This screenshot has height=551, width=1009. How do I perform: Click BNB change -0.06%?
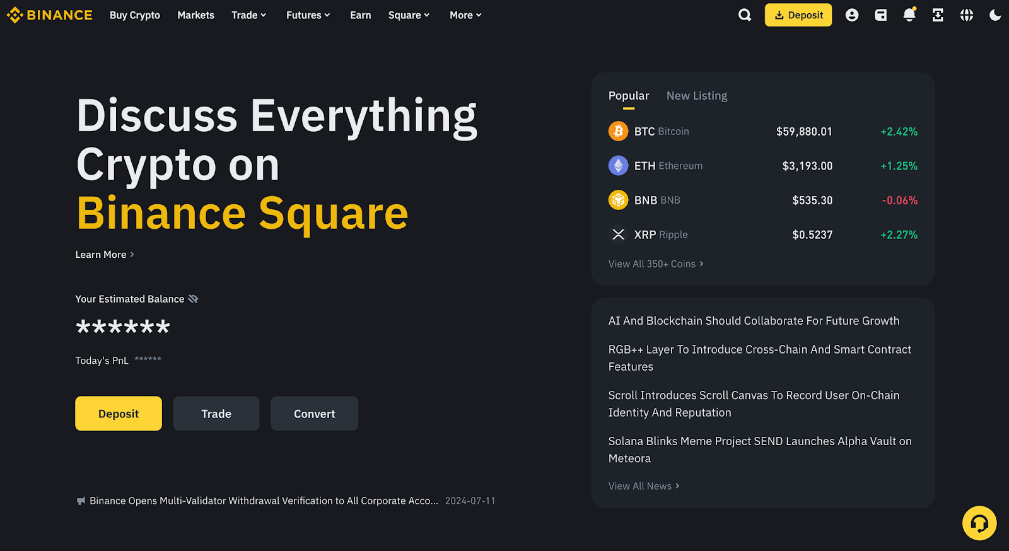(899, 200)
